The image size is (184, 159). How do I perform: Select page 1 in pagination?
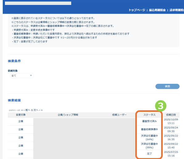pos(32,110)
